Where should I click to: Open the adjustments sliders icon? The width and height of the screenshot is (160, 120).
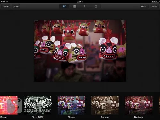[75, 6]
